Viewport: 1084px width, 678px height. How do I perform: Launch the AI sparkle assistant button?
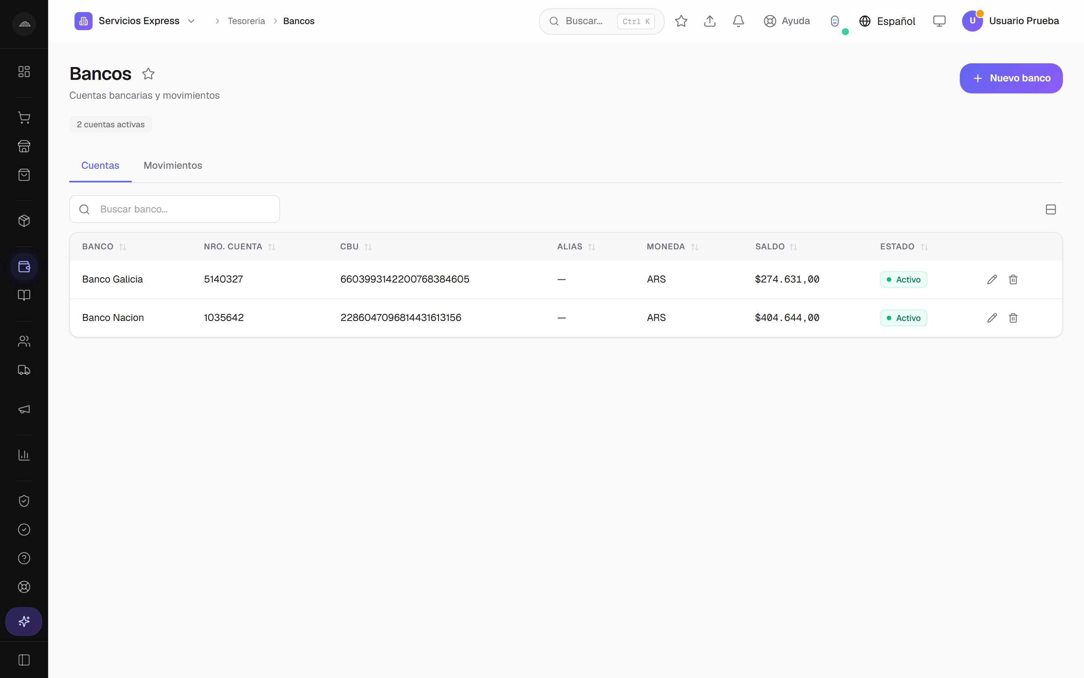point(24,621)
